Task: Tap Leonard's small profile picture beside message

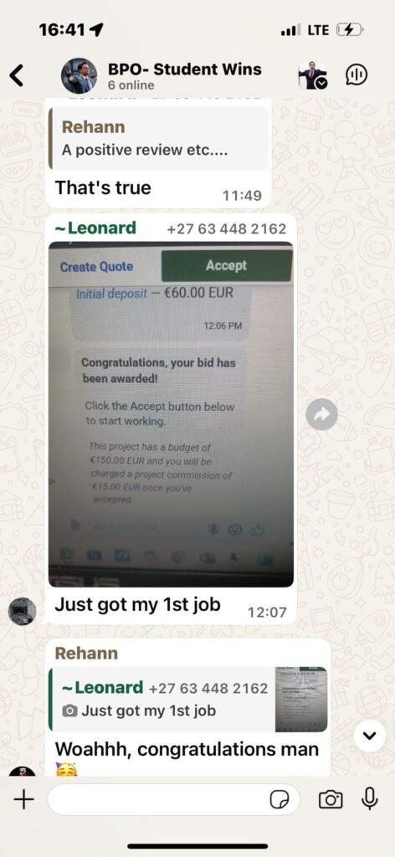Action: (22, 610)
